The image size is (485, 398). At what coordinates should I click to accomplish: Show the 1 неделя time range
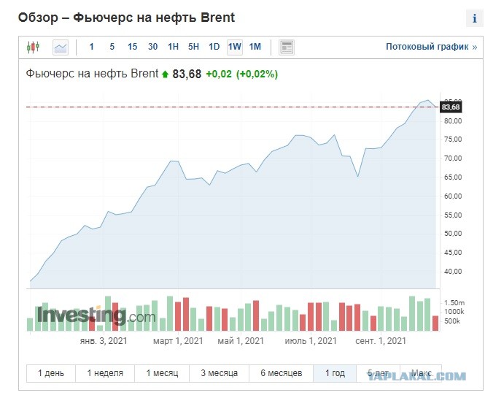coord(105,373)
